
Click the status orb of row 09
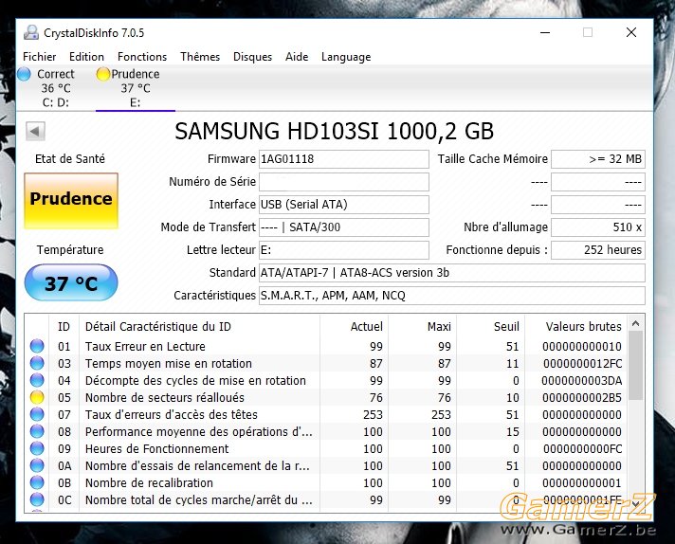coord(37,448)
